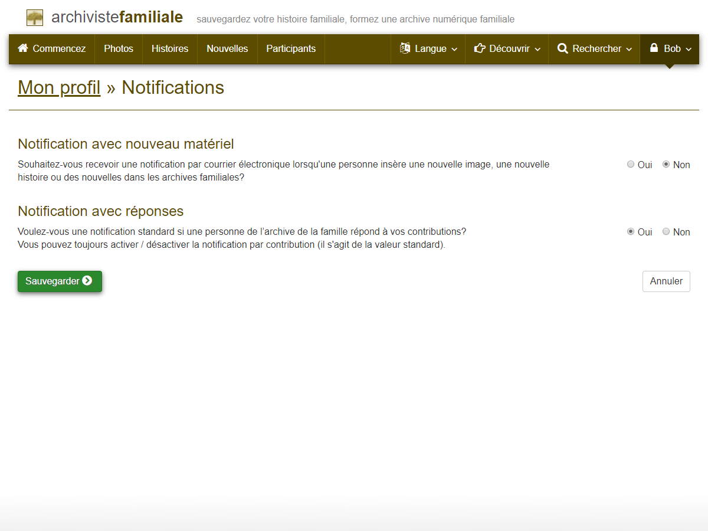Viewport: 708px width, 531px height.
Task: Click the 'Vous pouvez toujours activer' explanation text
Action: pos(231,244)
